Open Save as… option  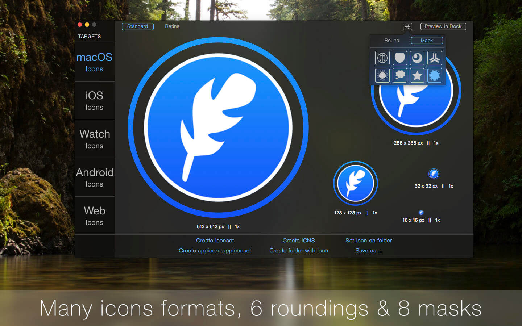pyautogui.click(x=369, y=251)
